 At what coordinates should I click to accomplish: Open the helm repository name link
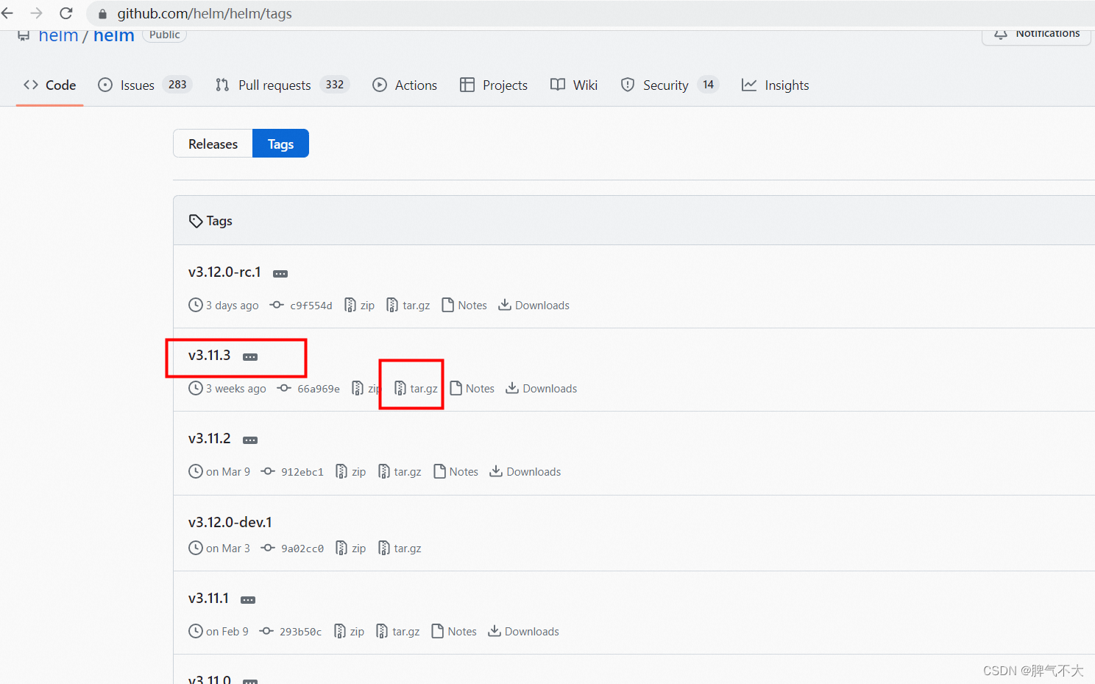click(113, 35)
